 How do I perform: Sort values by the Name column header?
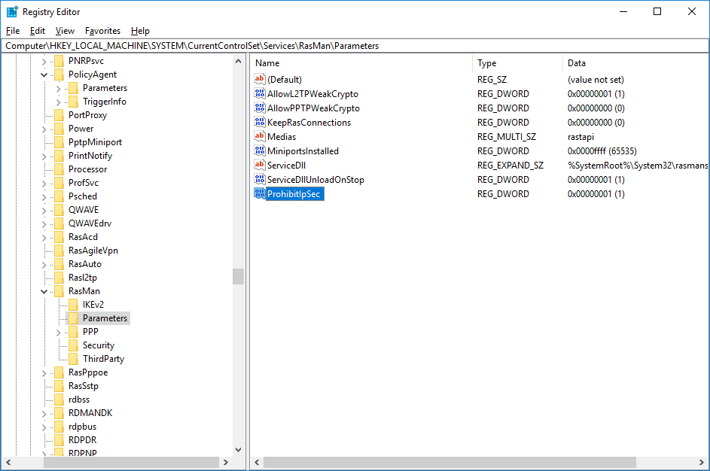tap(361, 63)
